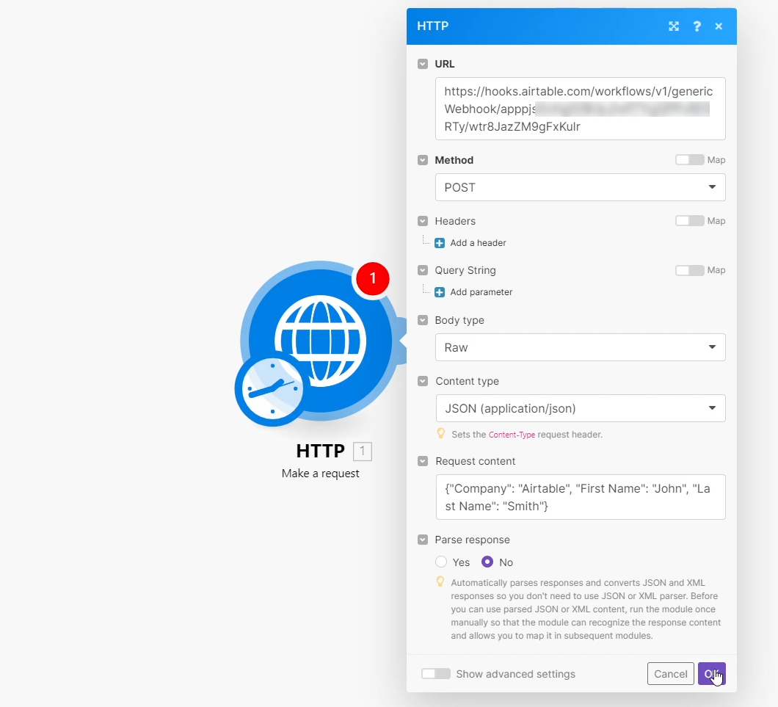Image resolution: width=778 pixels, height=707 pixels.
Task: Open the Content type dropdown
Action: [580, 408]
